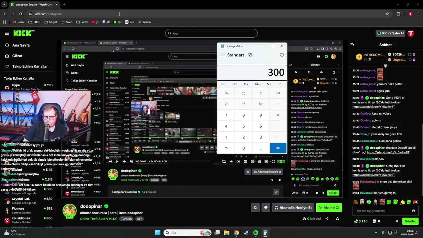Viewport: 423px width, 238px height.
Task: Open the Gmail bookmark
Action: coord(19,22)
